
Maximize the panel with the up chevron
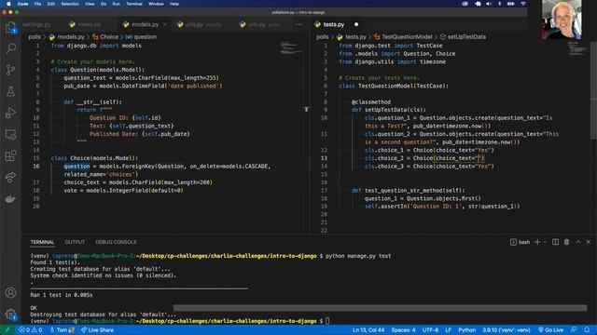[578, 242]
